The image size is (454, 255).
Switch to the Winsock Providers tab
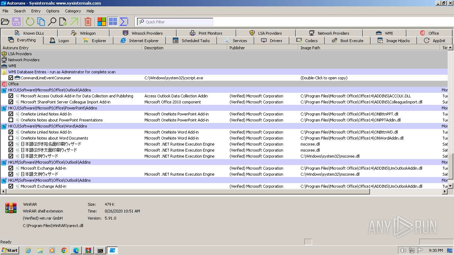click(143, 33)
